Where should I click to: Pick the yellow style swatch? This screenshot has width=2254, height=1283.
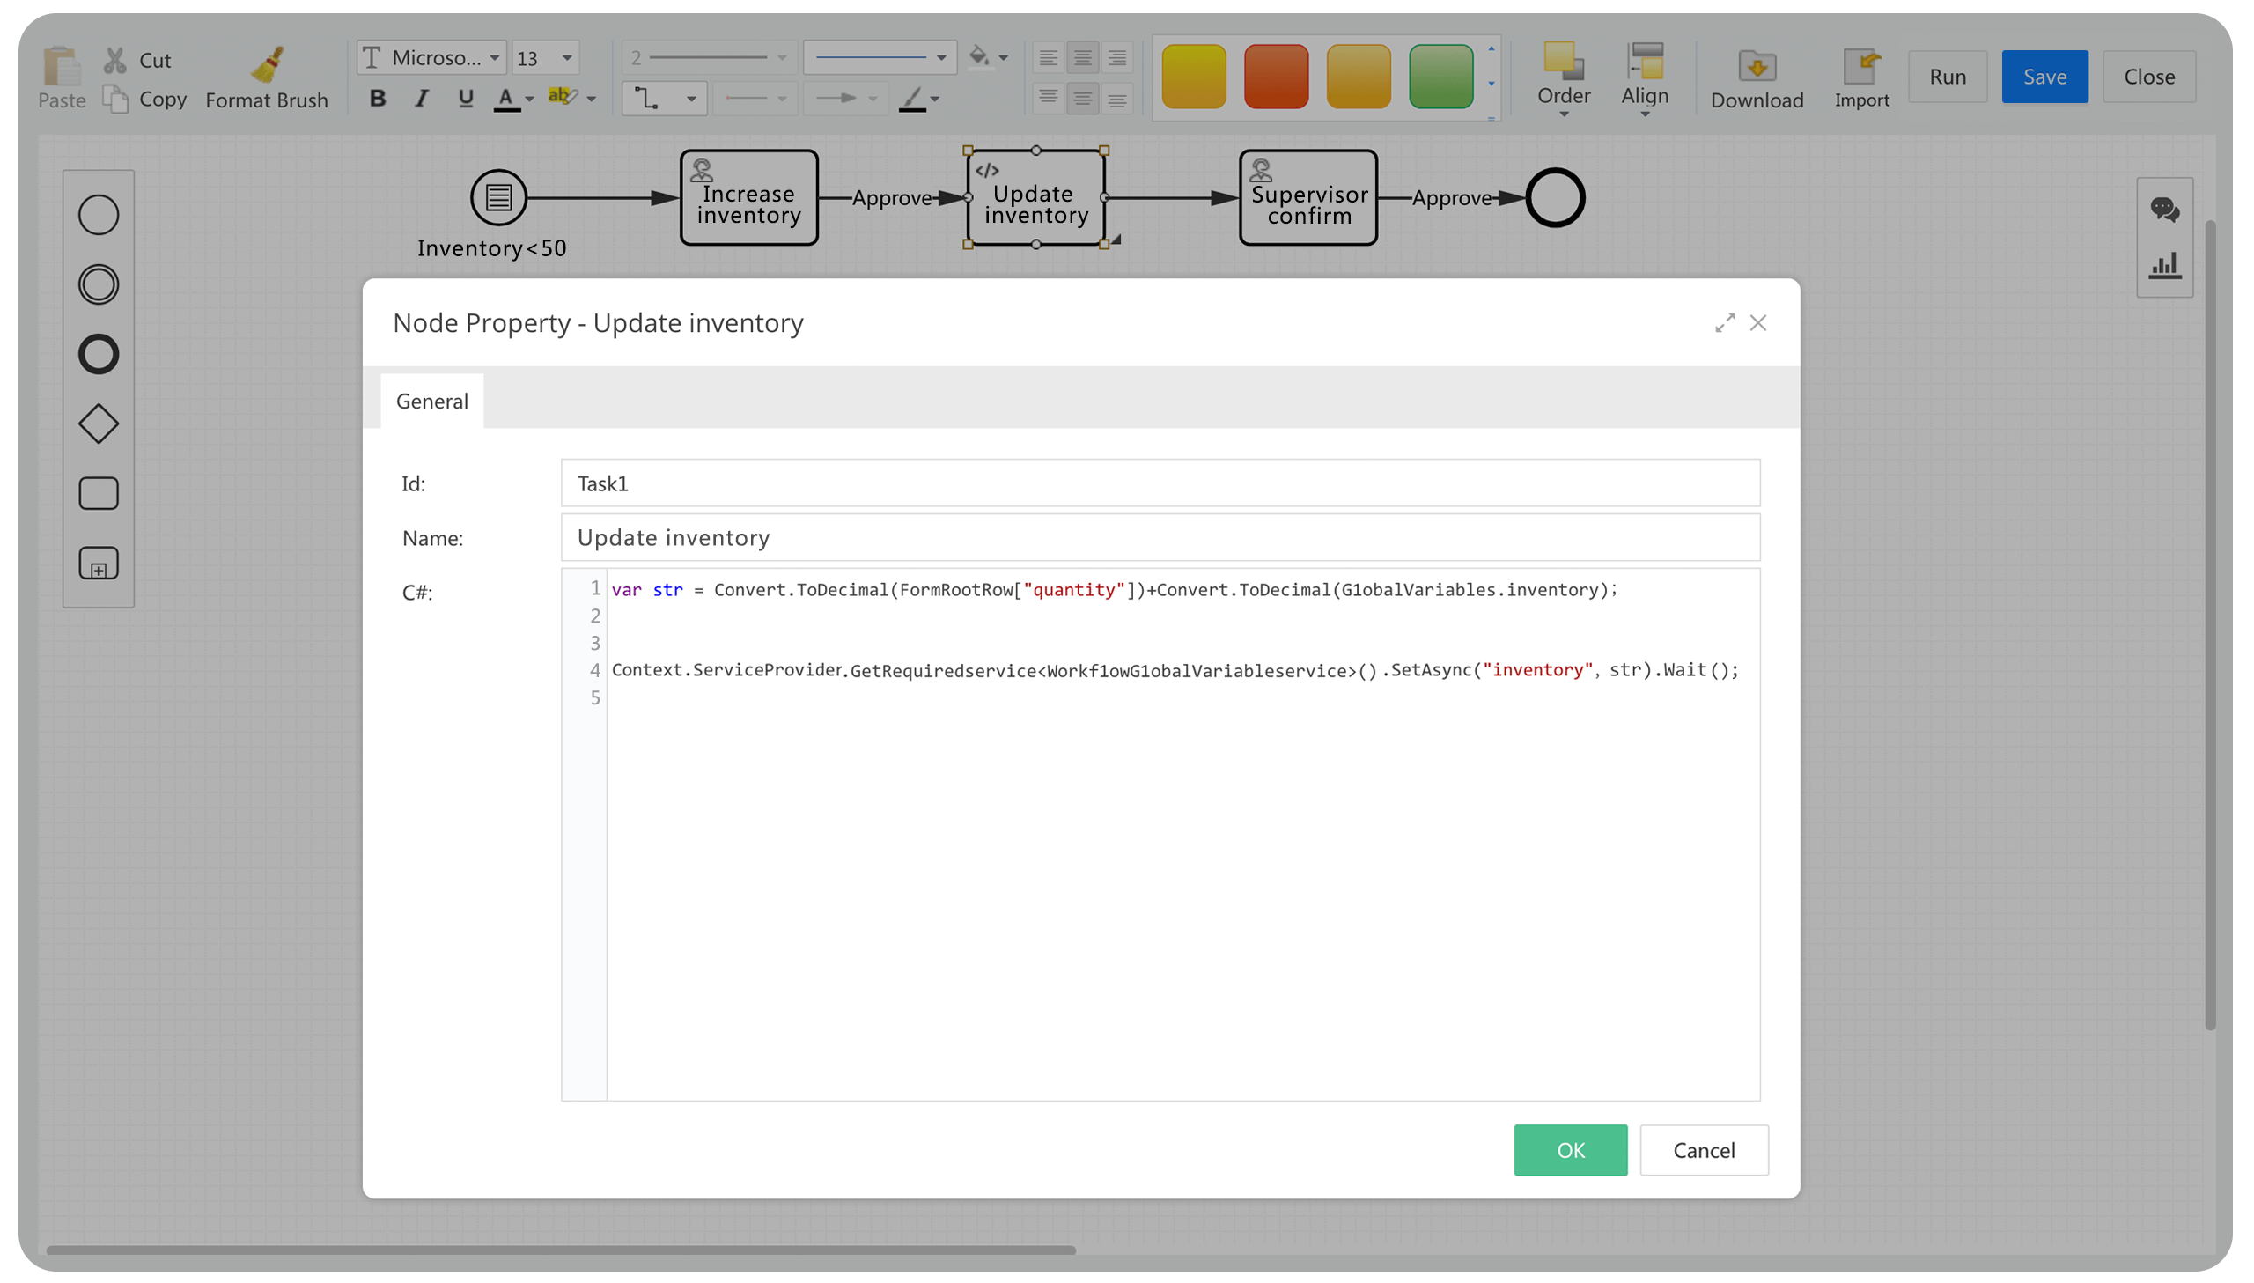click(1194, 77)
